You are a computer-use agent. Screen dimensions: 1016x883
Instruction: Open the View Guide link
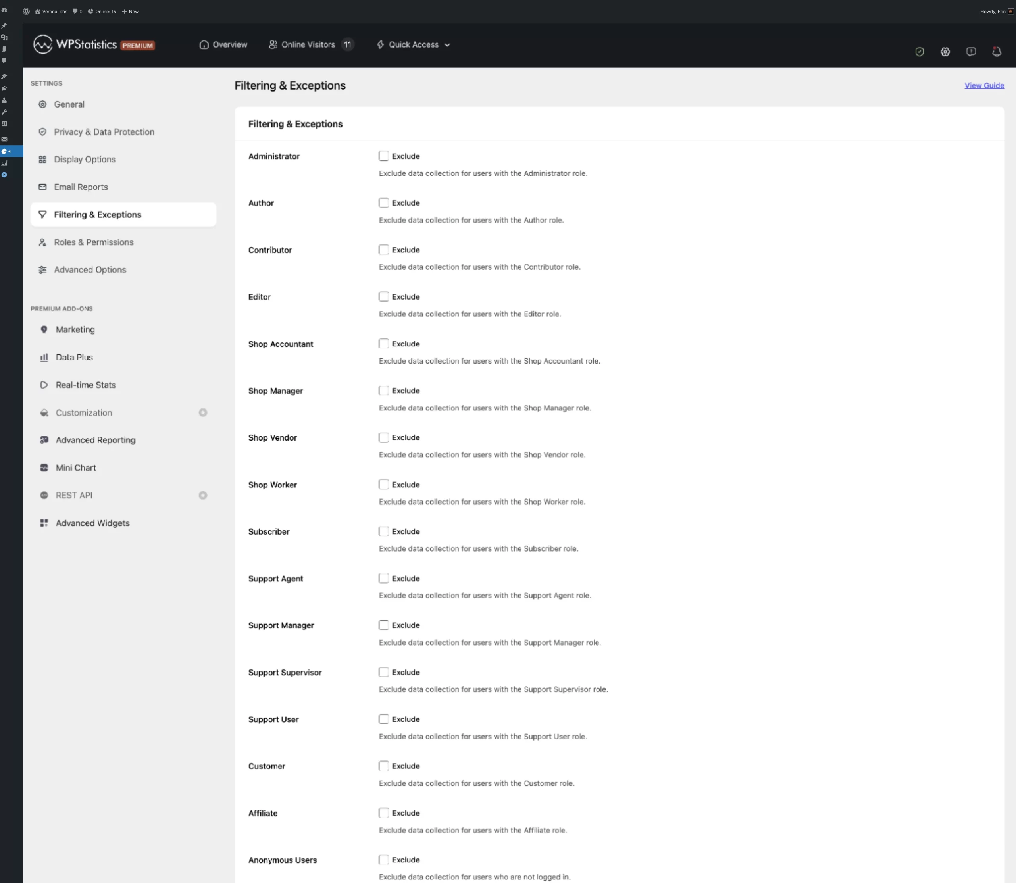tap(984, 85)
